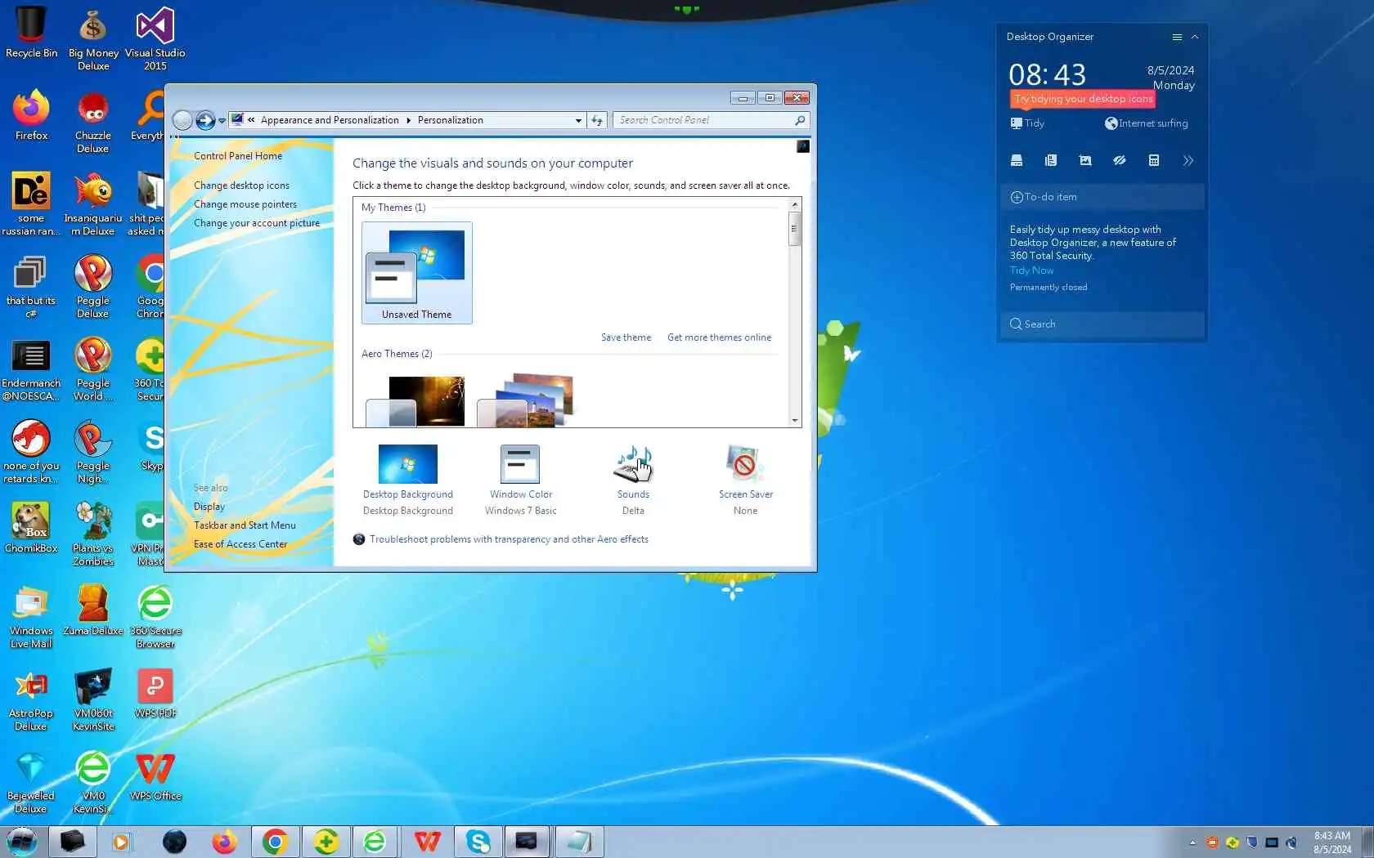Screen dimensions: 1374x858
Task: Select the Visual Studio 2015 desktop icon
Action: (155, 38)
